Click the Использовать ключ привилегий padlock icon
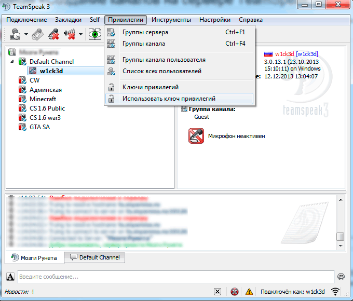 111,99
